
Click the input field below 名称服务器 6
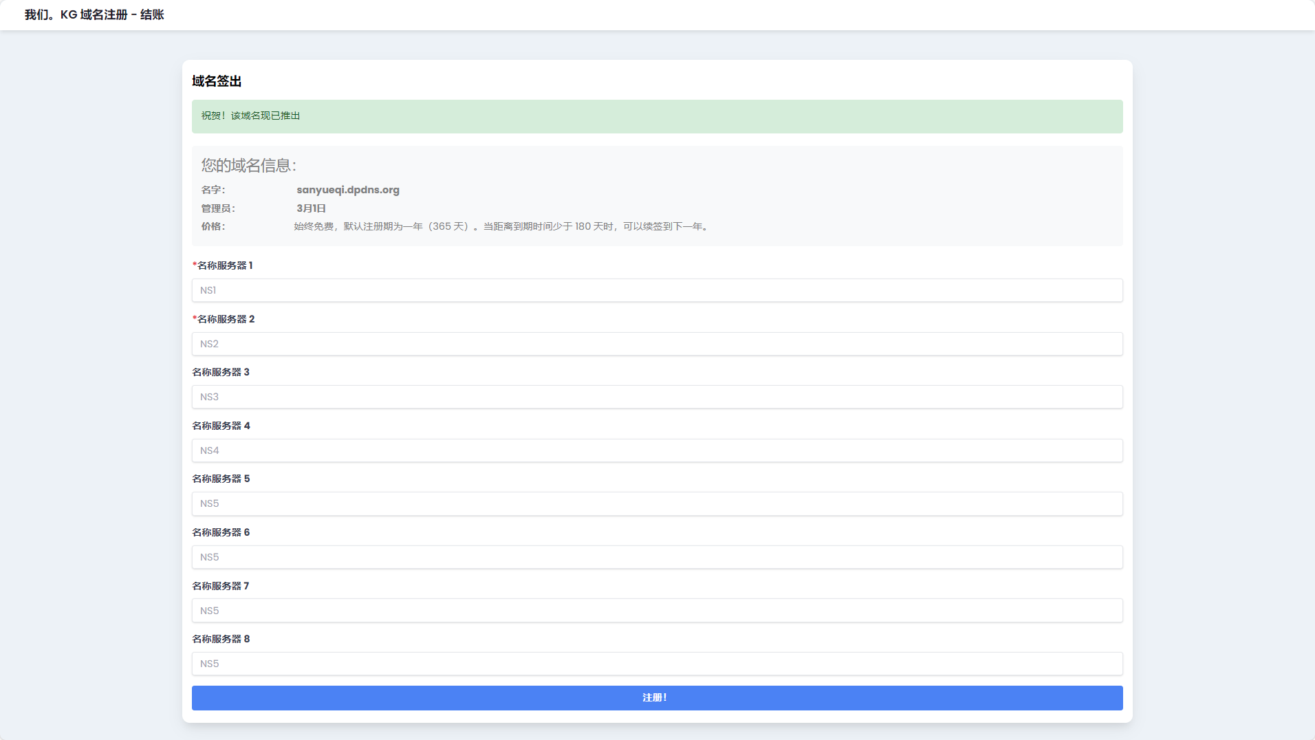tap(657, 557)
